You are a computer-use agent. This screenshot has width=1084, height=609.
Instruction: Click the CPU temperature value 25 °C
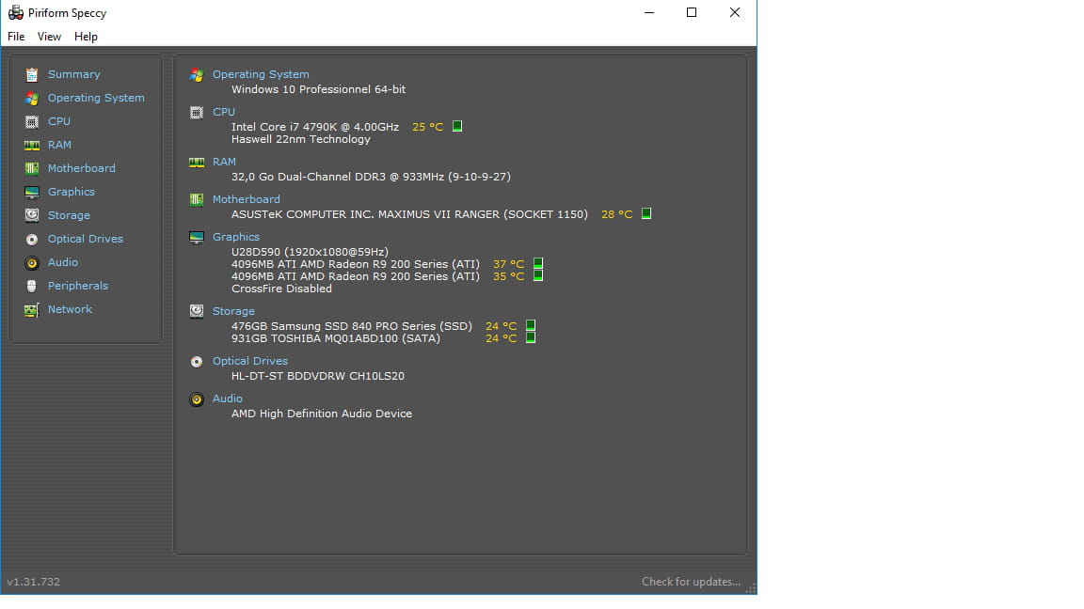point(427,127)
